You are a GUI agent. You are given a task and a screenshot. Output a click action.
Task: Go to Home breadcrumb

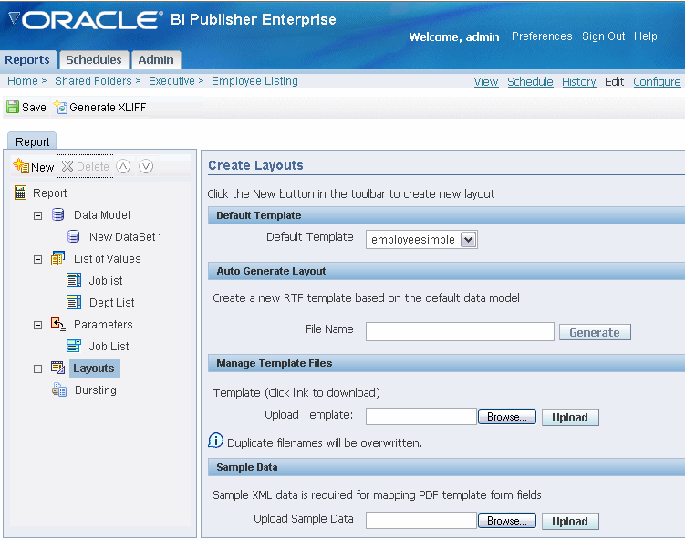pos(23,81)
